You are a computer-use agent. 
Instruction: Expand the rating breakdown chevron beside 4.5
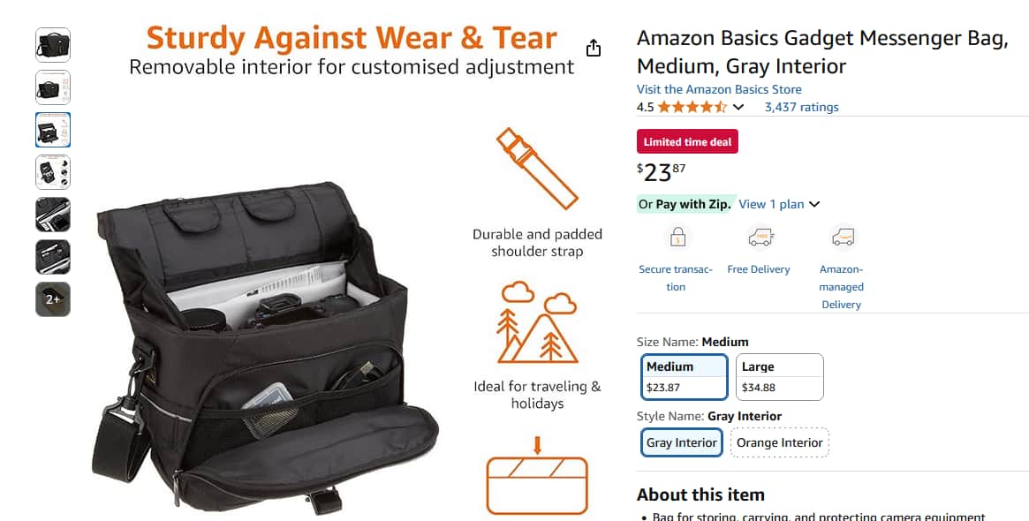738,107
